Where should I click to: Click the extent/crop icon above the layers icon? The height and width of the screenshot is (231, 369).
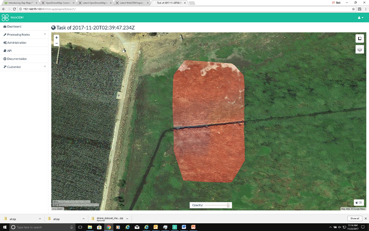(x=360, y=38)
